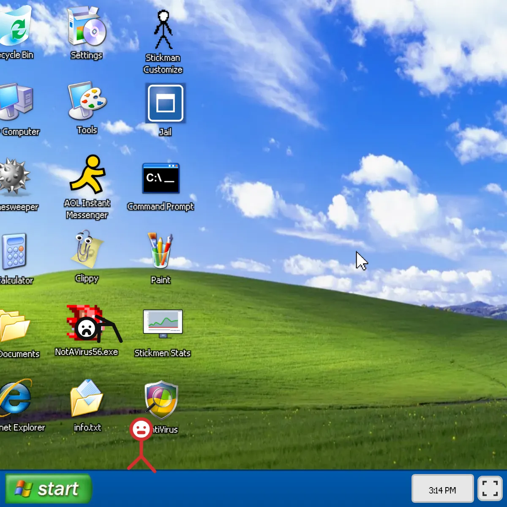Click the 'NotAVirus56.exe' label text

click(86, 352)
